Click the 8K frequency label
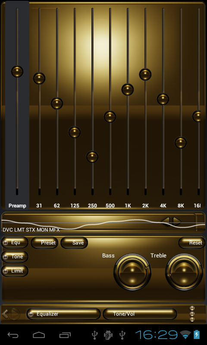This screenshot has height=345, width=207. (x=181, y=206)
